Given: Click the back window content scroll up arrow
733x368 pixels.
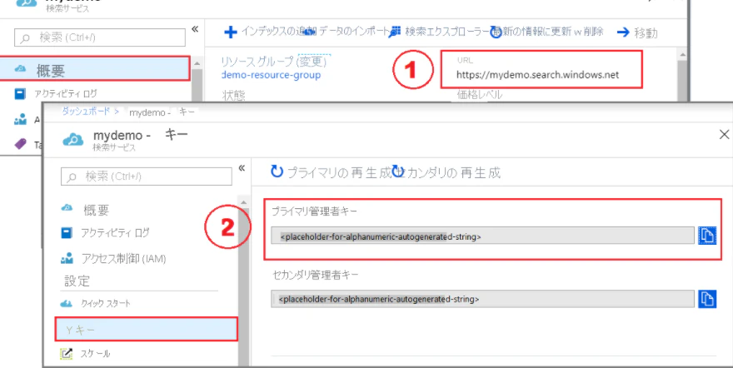Looking at the screenshot, I should pyautogui.click(x=682, y=54).
